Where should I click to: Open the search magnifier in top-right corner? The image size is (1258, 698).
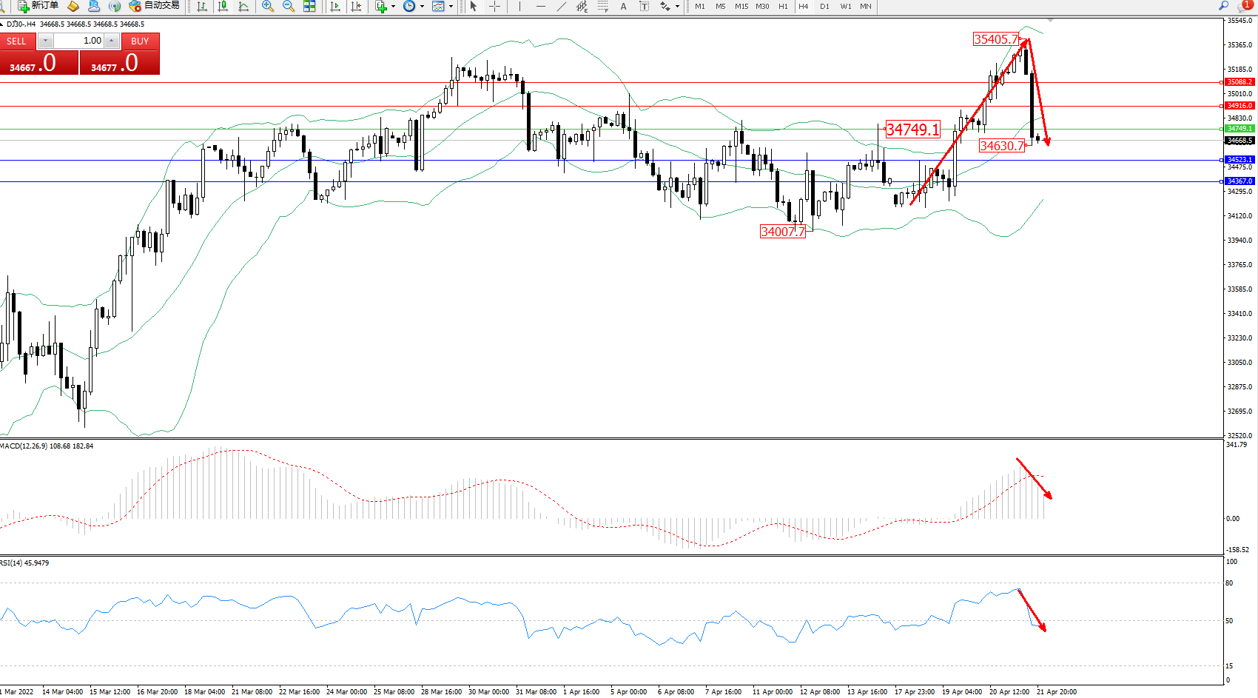pyautogui.click(x=1223, y=6)
